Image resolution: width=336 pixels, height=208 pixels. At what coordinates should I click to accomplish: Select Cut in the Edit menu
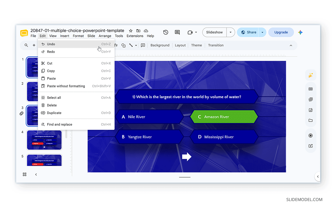(x=76, y=63)
